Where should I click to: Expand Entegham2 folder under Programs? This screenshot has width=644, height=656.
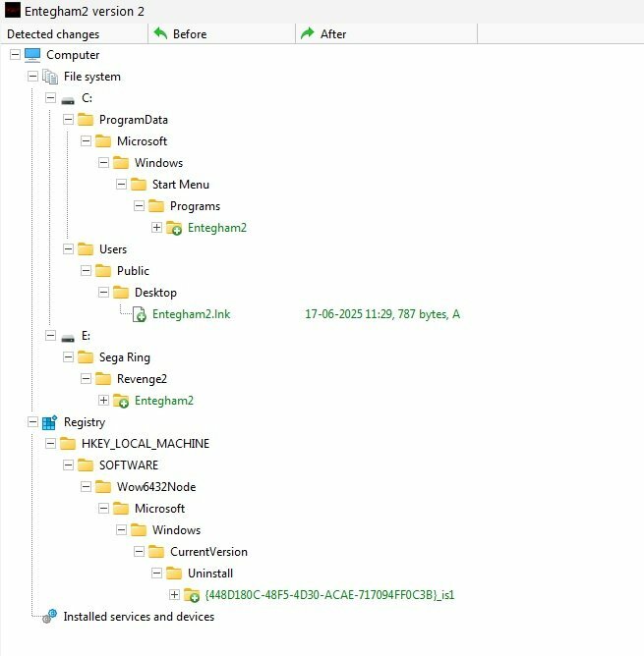[156, 227]
